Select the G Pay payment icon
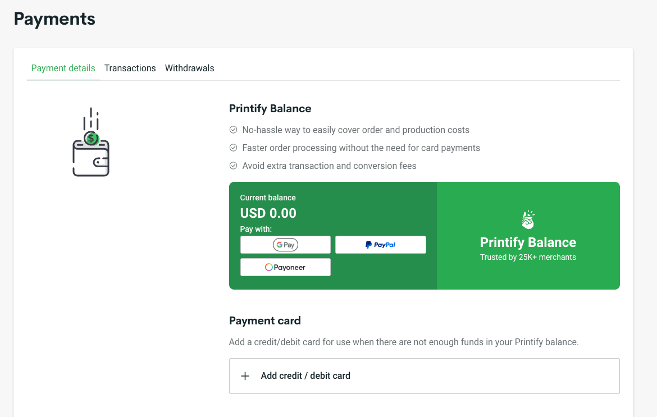 285,244
